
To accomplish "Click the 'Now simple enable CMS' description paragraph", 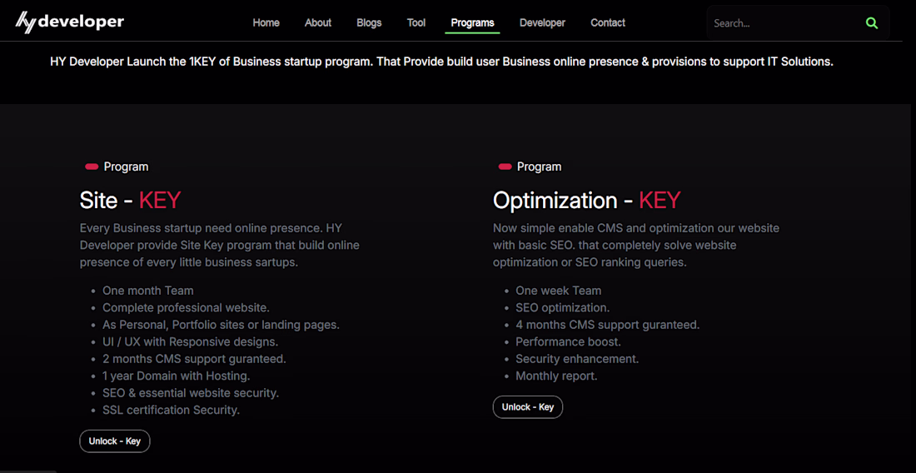I will click(x=636, y=245).
